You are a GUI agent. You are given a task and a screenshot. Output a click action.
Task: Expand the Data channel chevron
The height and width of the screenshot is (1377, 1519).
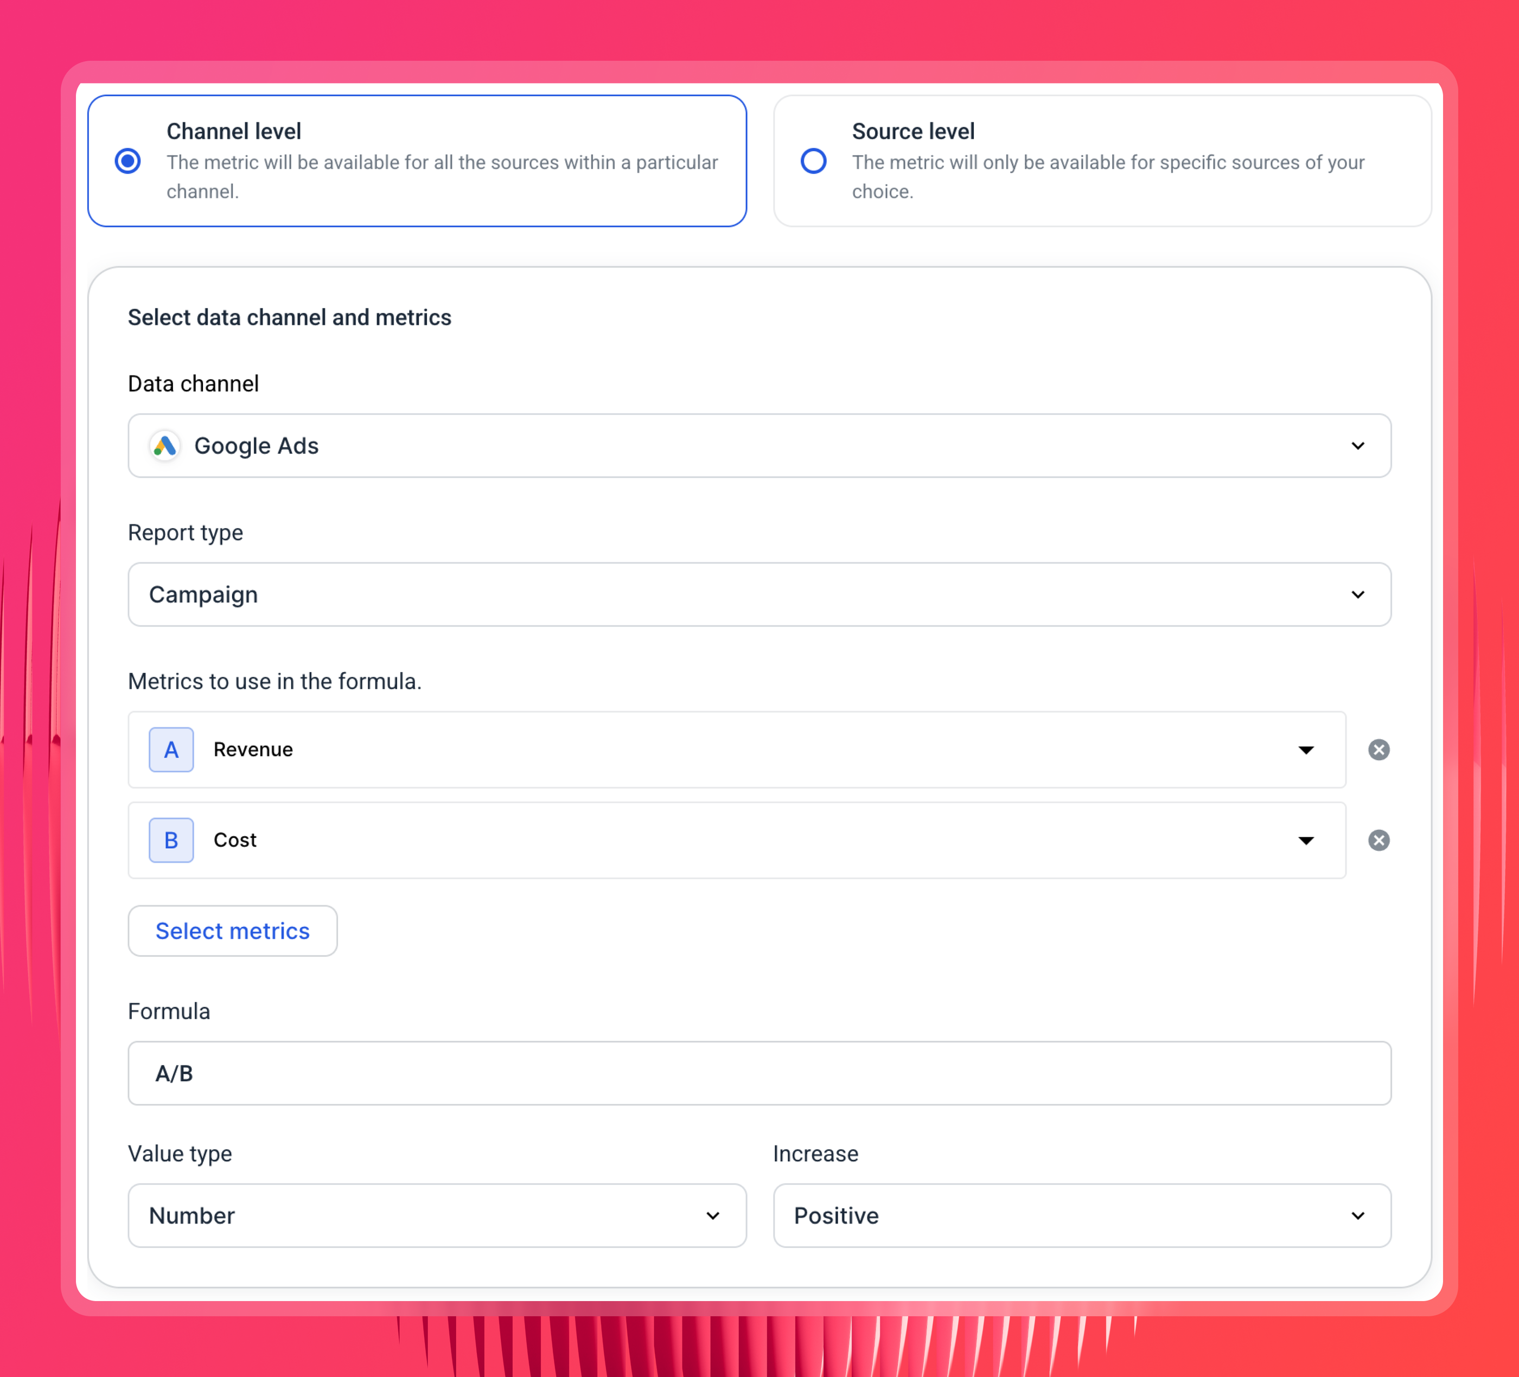pos(1358,446)
